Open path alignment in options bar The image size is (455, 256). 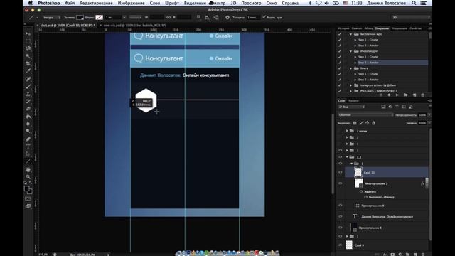(x=207, y=17)
